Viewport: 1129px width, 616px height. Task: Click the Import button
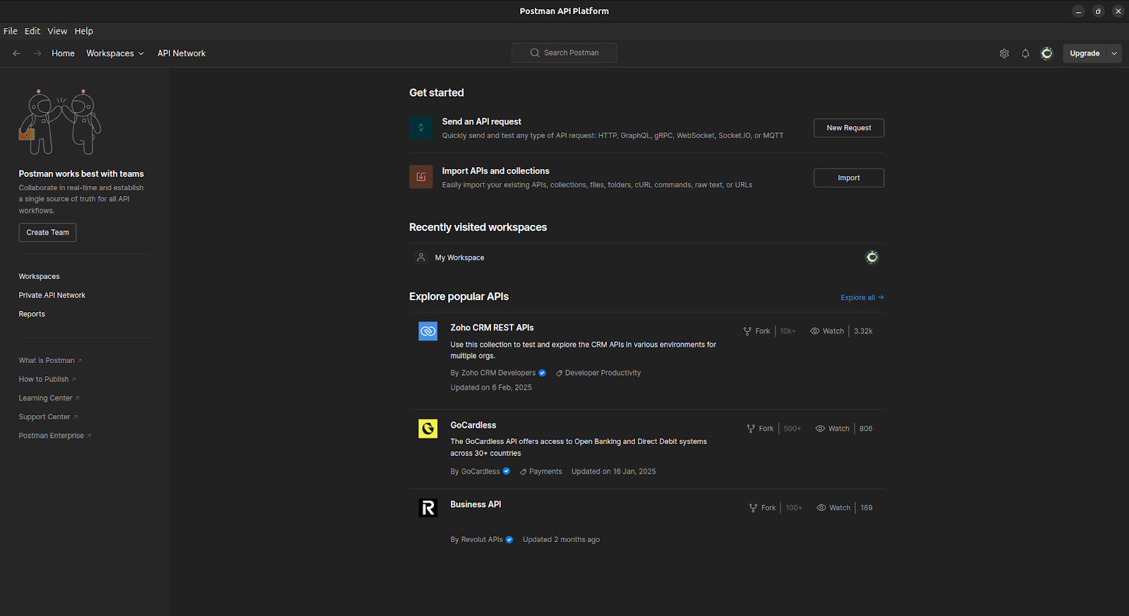pos(849,178)
